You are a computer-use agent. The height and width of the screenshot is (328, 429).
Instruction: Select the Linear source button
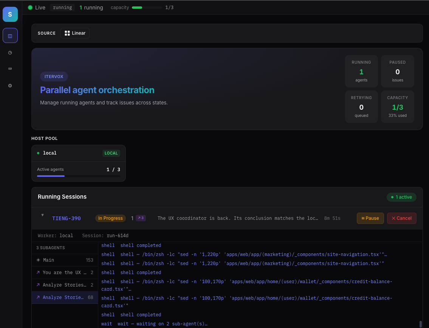pos(75,33)
